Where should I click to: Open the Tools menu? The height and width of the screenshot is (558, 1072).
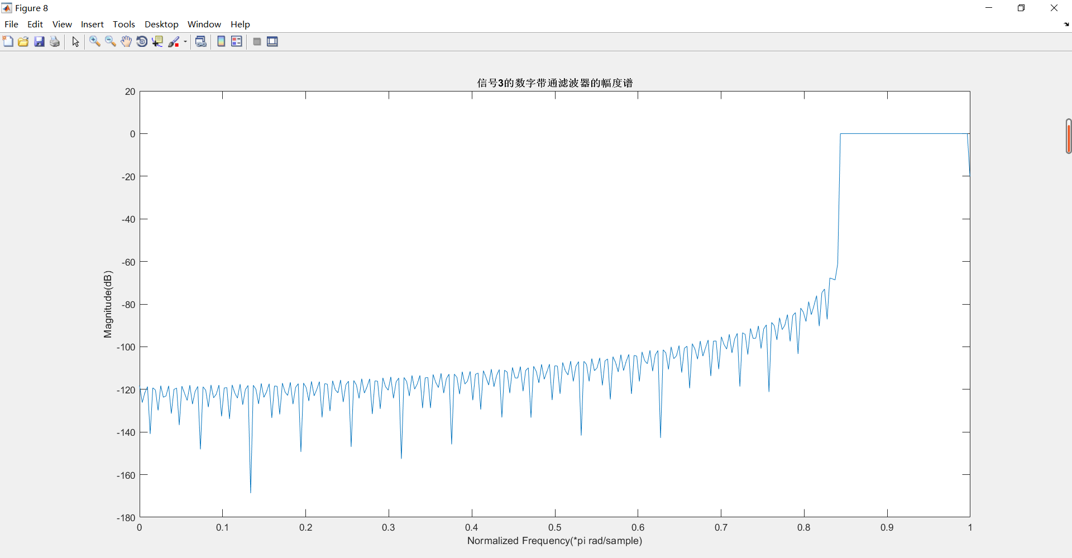(x=124, y=25)
